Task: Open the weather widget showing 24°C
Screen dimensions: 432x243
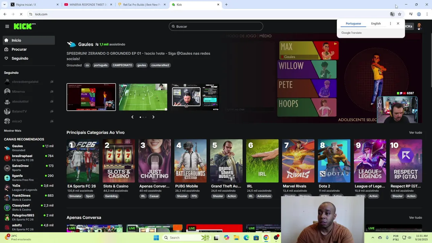Action: coord(19,237)
